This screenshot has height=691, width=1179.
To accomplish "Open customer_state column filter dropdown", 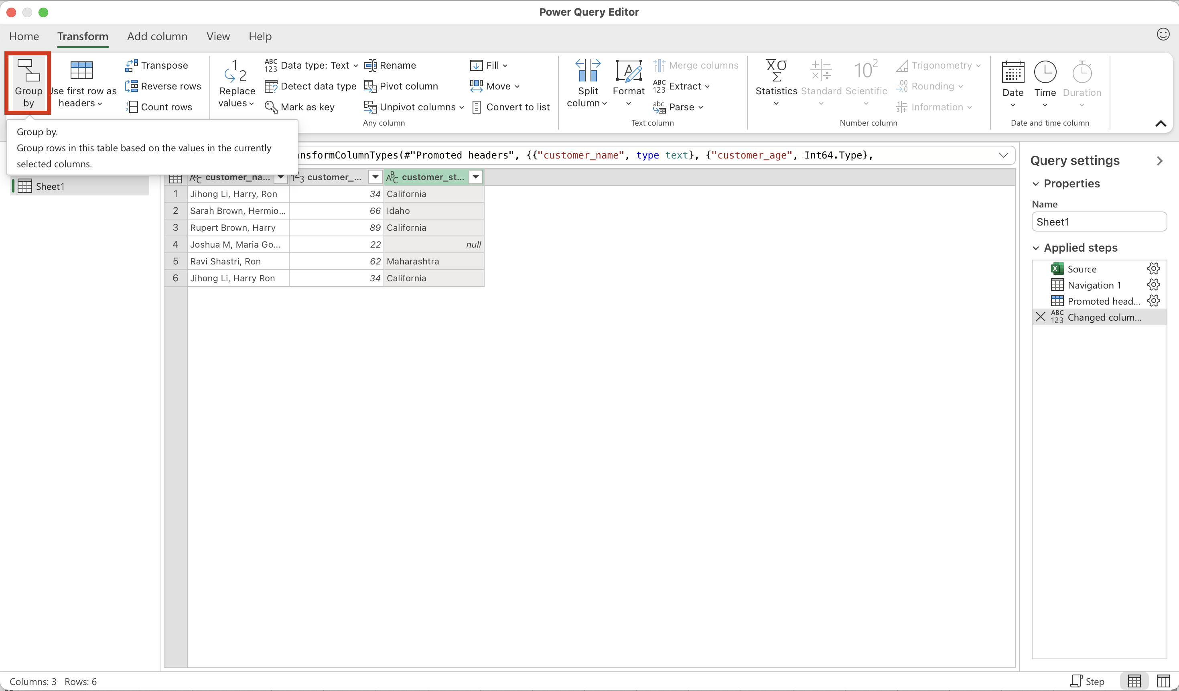I will click(x=475, y=177).
